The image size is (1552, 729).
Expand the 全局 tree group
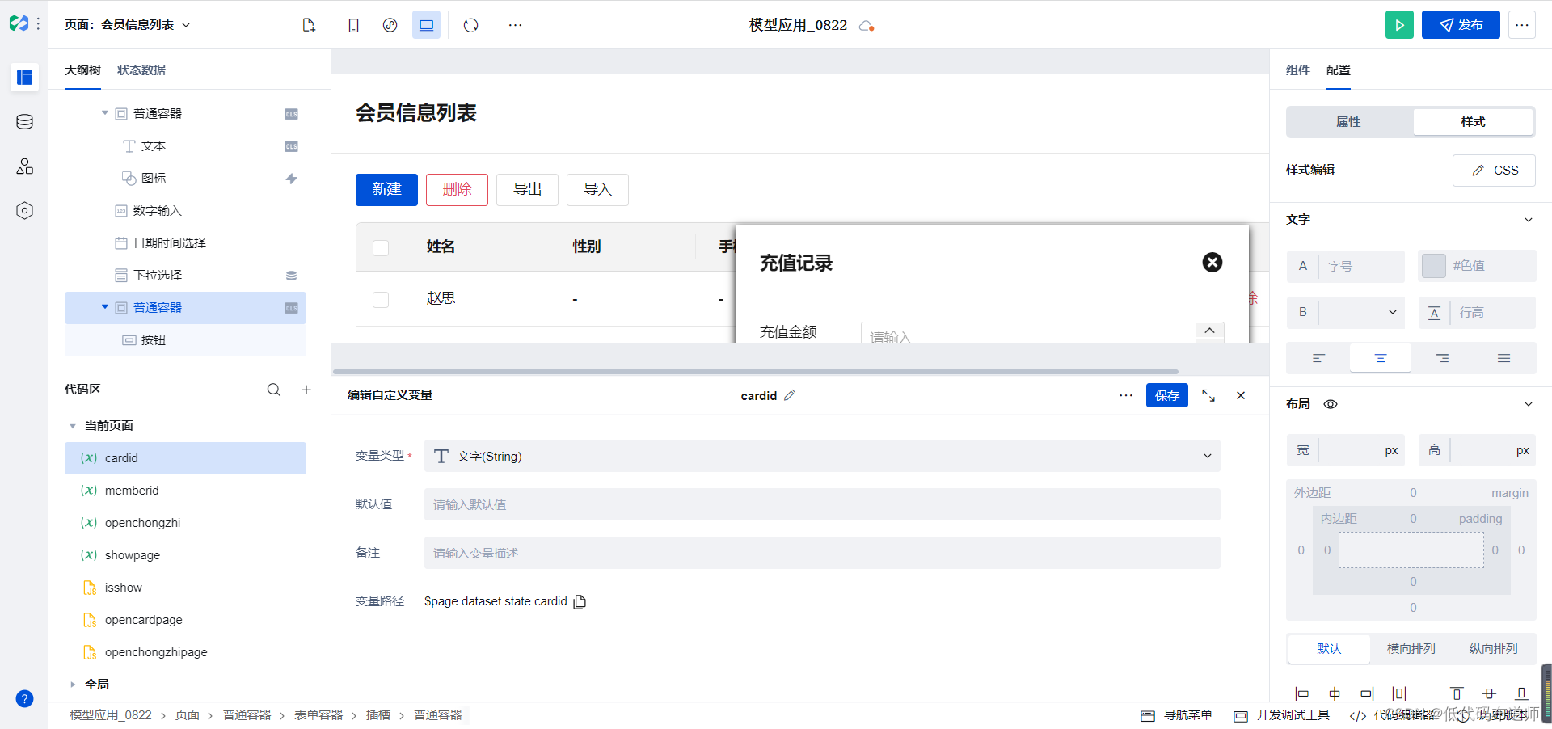(73, 685)
